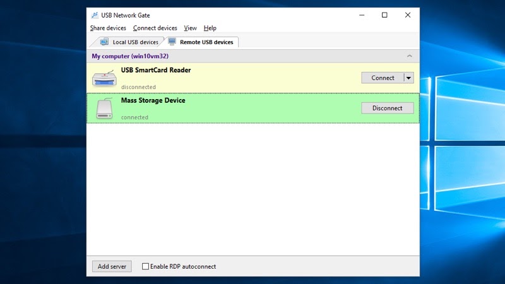This screenshot has width=505, height=284.
Task: Open the View menu
Action: 190,28
